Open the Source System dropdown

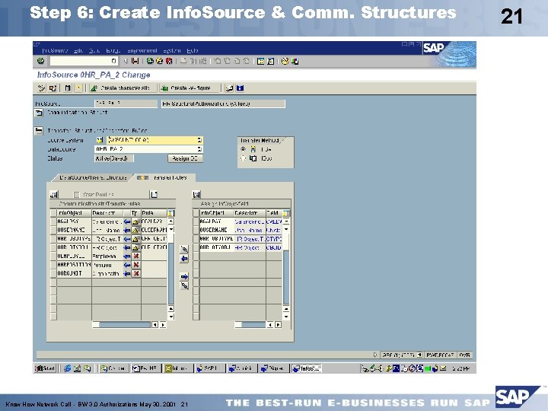point(199,140)
